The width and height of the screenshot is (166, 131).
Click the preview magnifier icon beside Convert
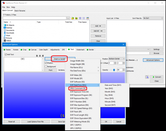pyautogui.click(x=147, y=77)
